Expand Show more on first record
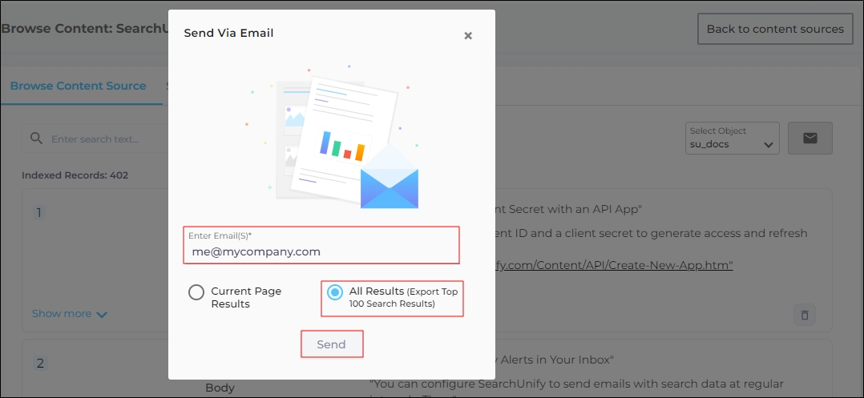 tap(69, 314)
